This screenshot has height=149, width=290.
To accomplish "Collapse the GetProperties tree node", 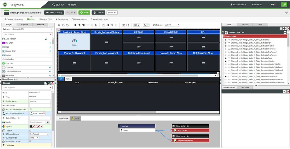I will click(x=224, y=36).
